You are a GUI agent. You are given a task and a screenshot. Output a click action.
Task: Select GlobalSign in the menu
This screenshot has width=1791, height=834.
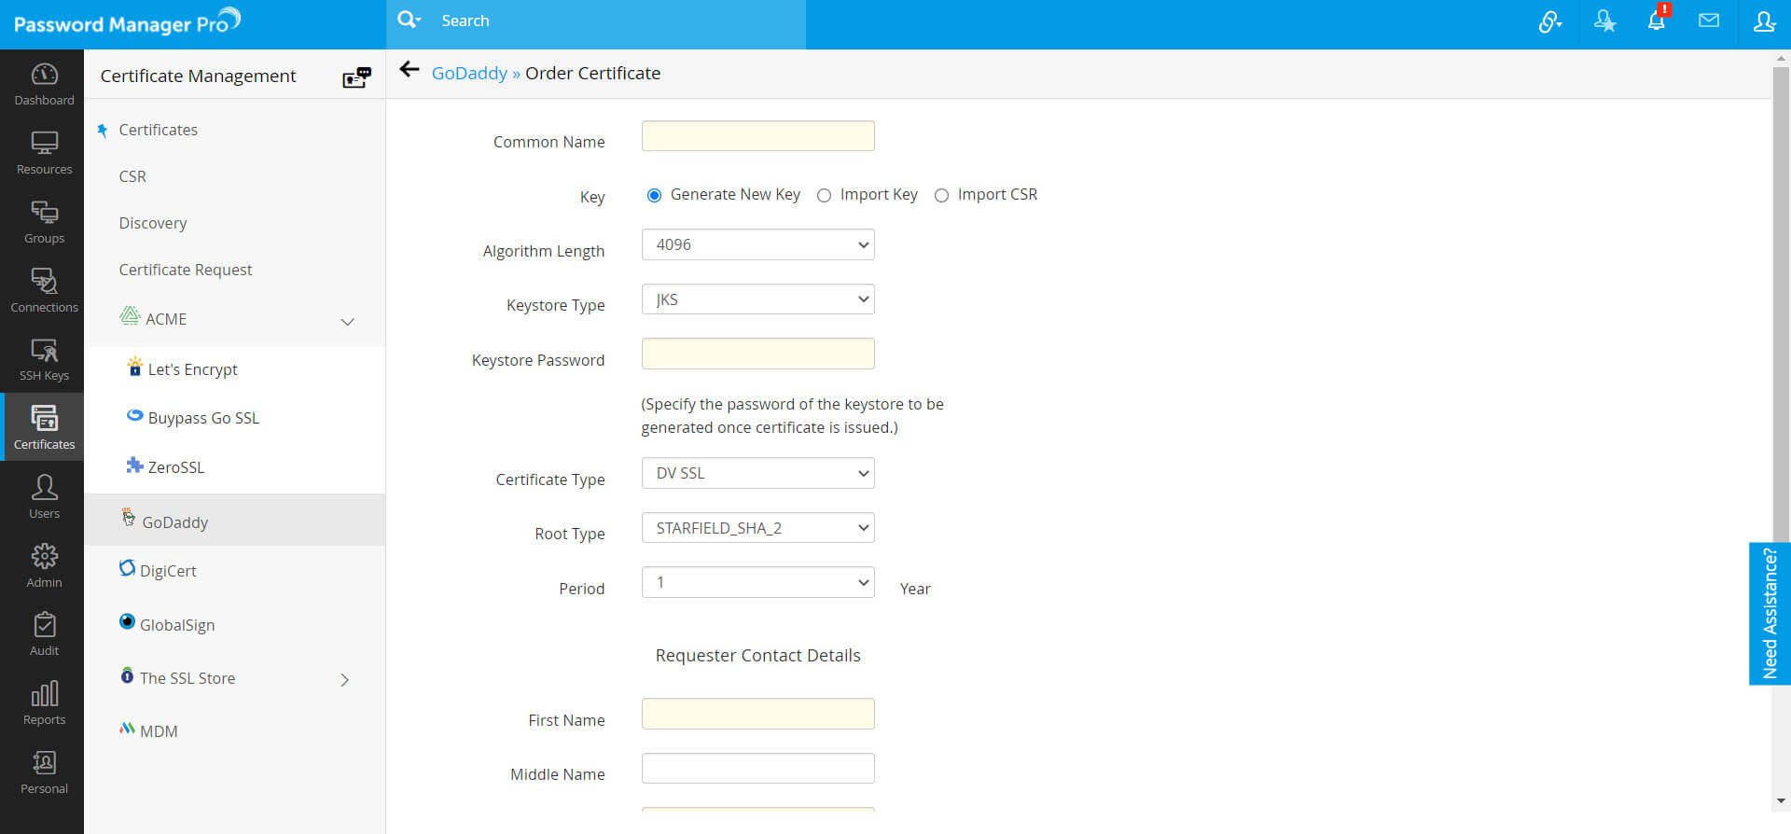point(177,625)
